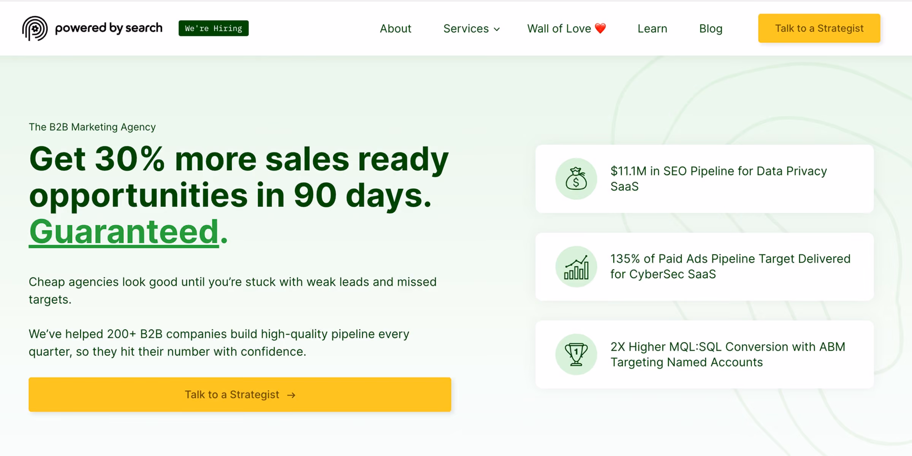Click the red heart icon beside Wall of Love
This screenshot has height=456, width=912.
[600, 28]
